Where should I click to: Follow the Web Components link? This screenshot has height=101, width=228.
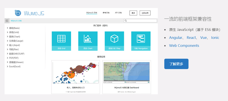click(184, 45)
